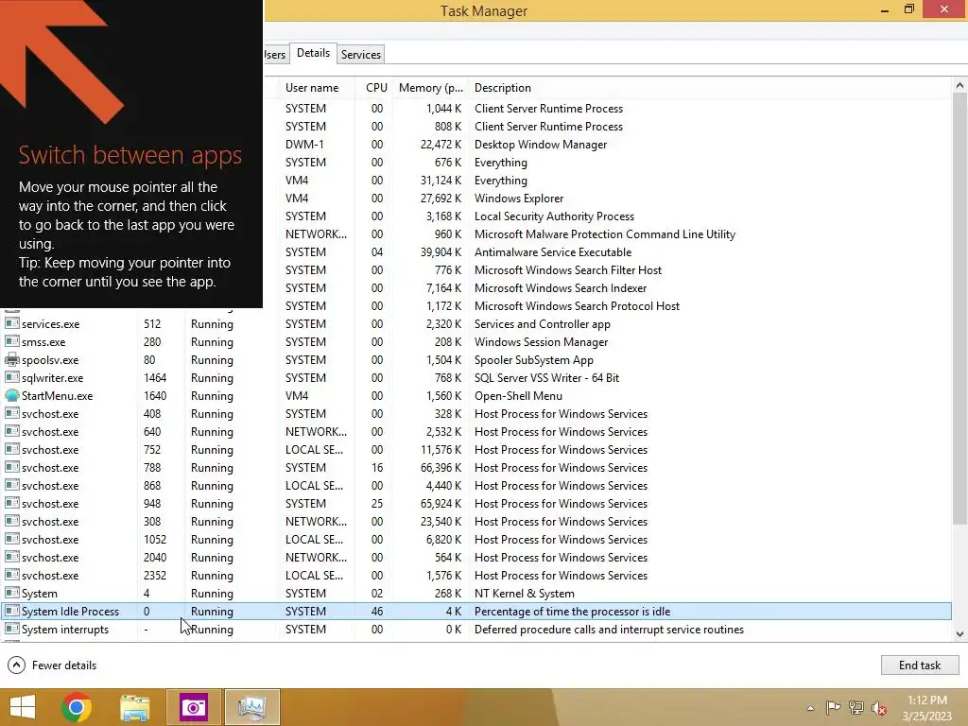This screenshot has height=726, width=968.
Task: Click the sqlwriter.exe process icon
Action: 11,377
